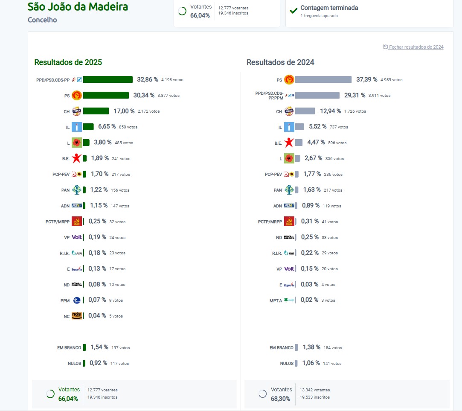Click Ergue-te logo in 2024 results
This screenshot has width=462, height=411.
[289, 285]
